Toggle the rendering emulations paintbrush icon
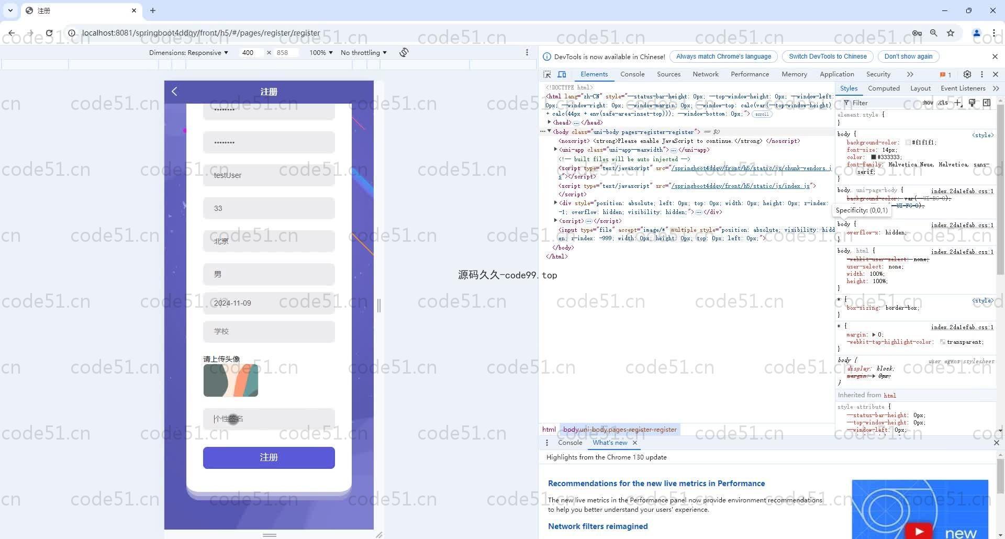 pos(972,103)
